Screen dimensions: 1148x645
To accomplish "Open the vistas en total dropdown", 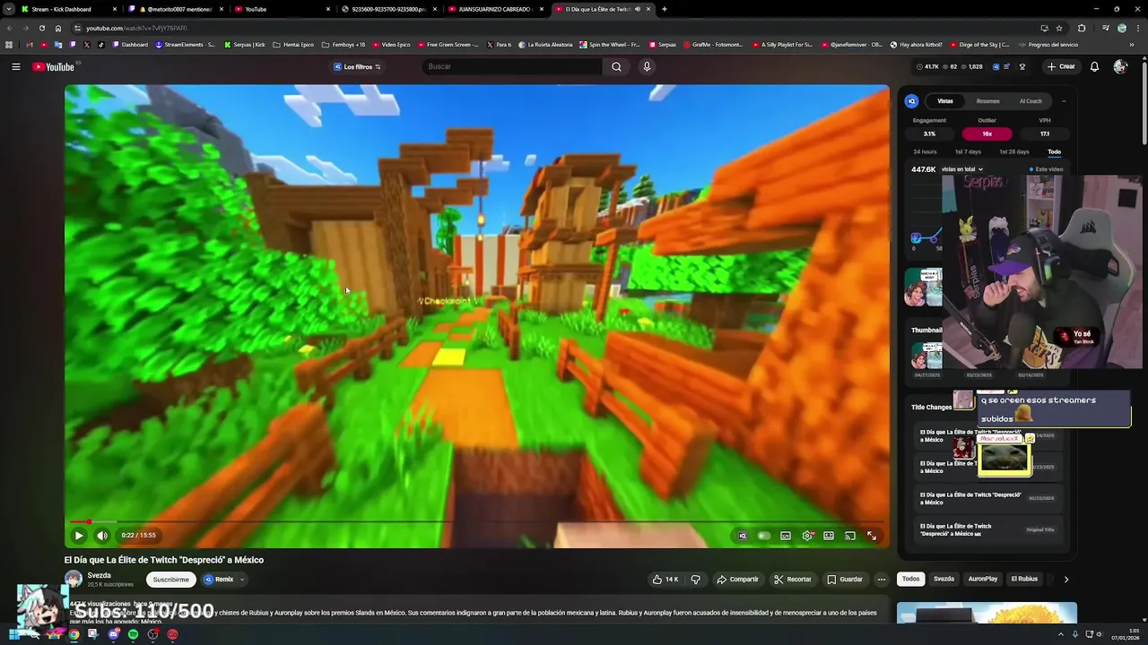I will (x=962, y=169).
